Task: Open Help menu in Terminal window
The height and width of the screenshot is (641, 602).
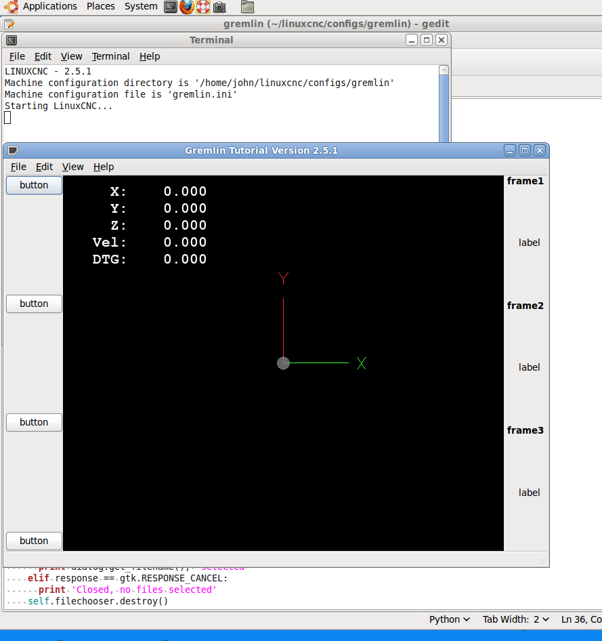Action: (150, 56)
